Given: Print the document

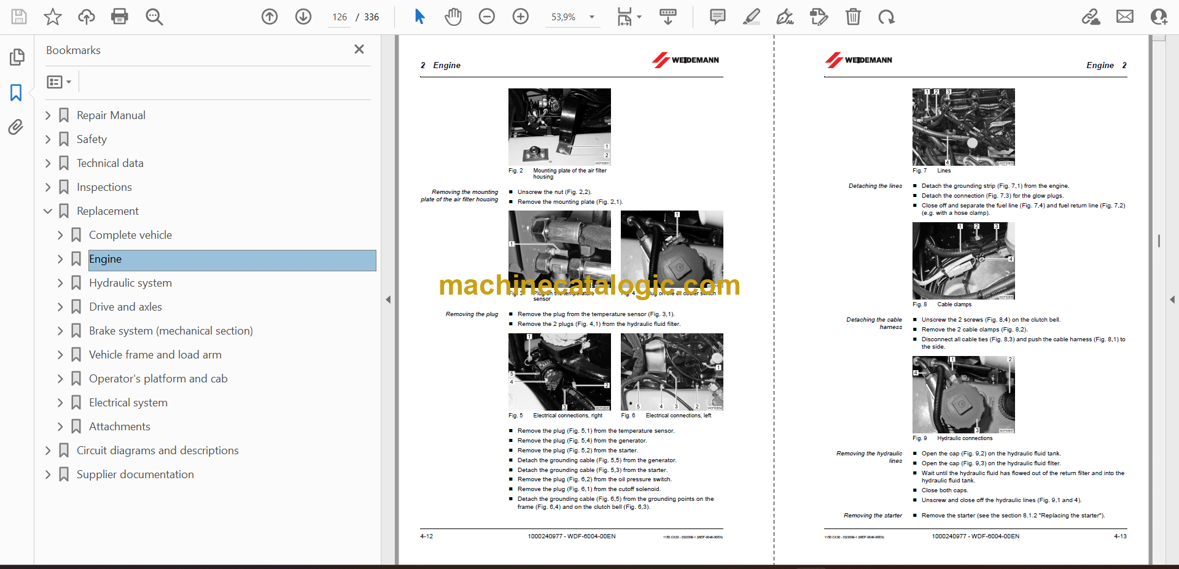Looking at the screenshot, I should coord(120,17).
